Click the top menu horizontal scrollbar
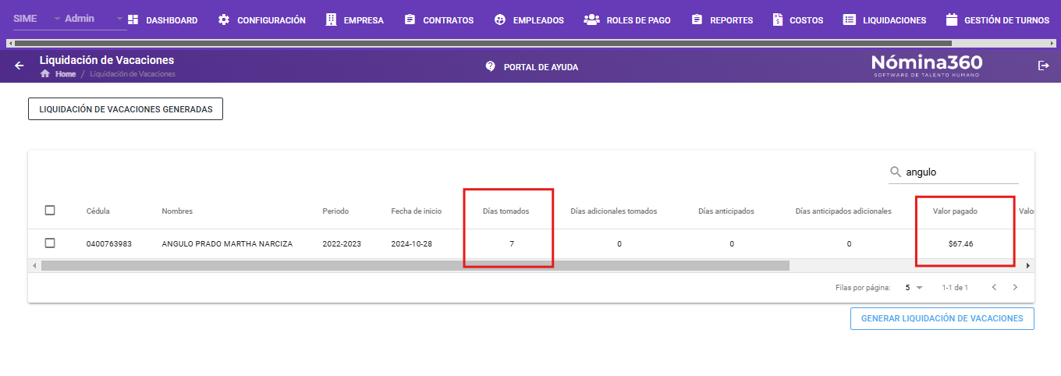 pos(484,44)
